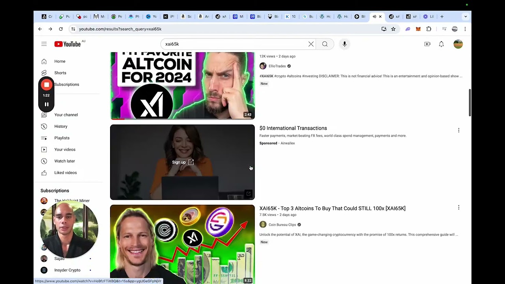
Task: Open options menu for Top 3 Altcoins video
Action: 458,207
